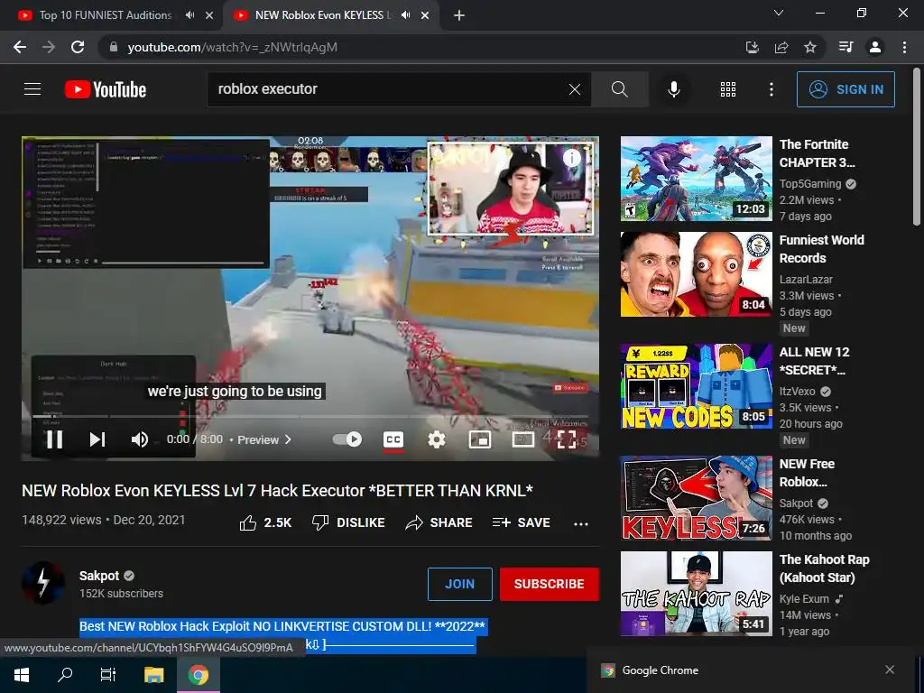
Task: Open Chrome media controls icon
Action: point(845,47)
